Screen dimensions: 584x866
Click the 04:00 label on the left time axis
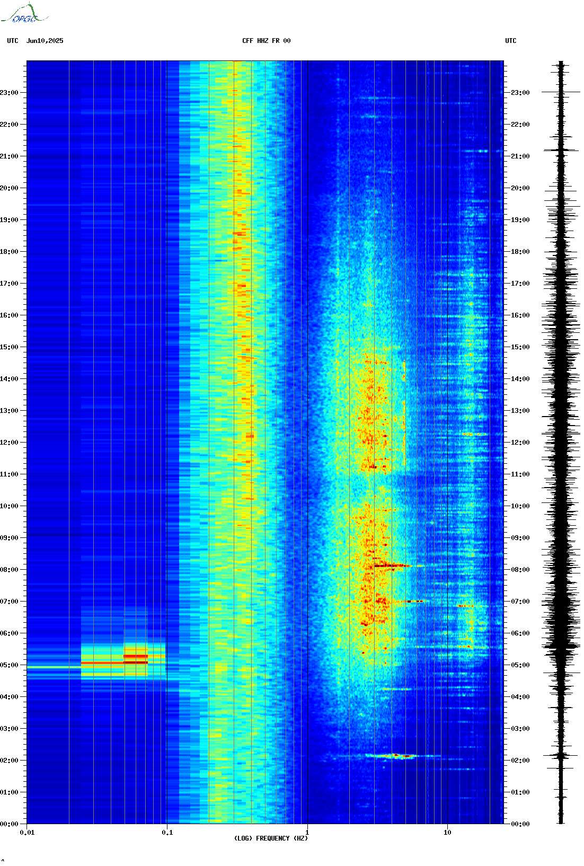[9, 697]
